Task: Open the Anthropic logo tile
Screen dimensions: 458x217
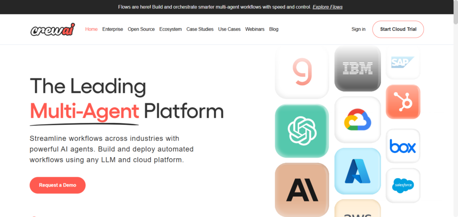Action: click(x=302, y=189)
